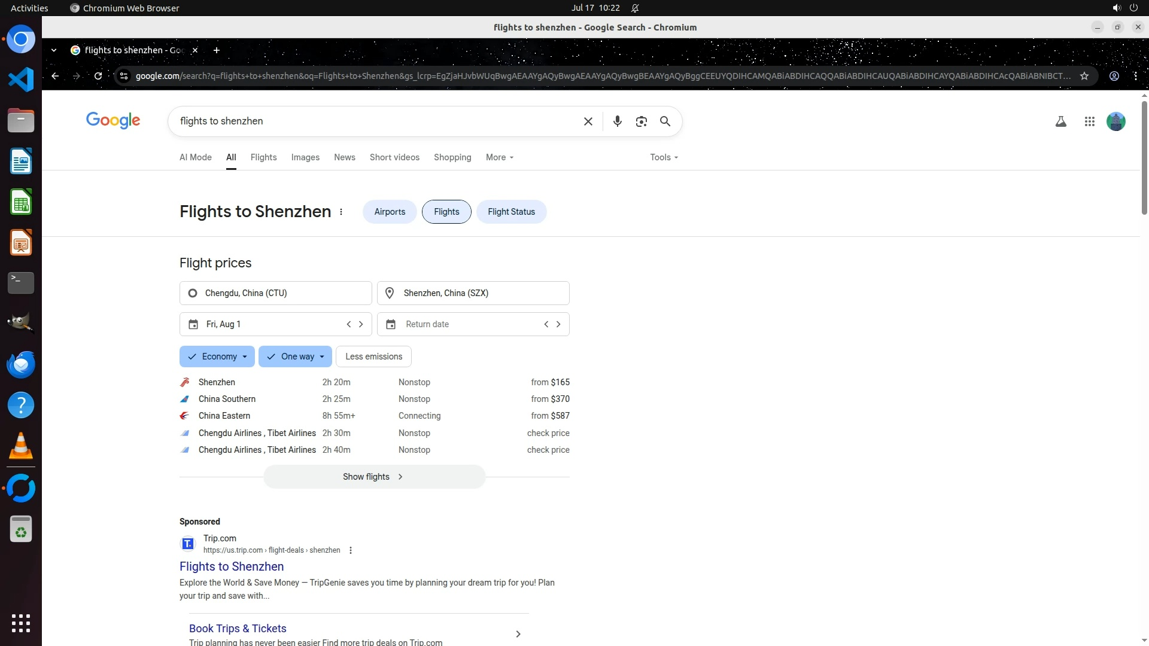
Task: Open the Google apps grid icon
Action: click(x=1089, y=121)
